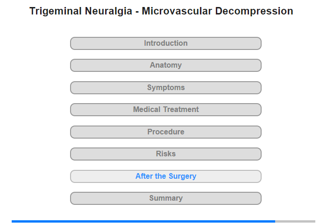The height and width of the screenshot is (224, 327).
Task: Jump to the Summary section
Action: pyautogui.click(x=165, y=198)
